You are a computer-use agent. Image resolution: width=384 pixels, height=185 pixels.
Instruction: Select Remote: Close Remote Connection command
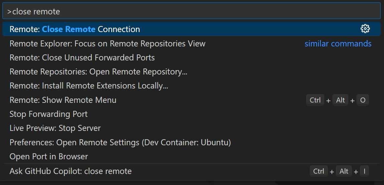pos(75,29)
